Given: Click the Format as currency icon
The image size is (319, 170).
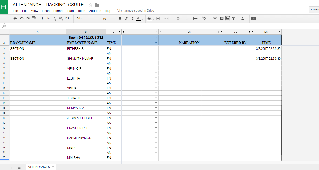Looking at the screenshot, I should pyautogui.click(x=42, y=19).
